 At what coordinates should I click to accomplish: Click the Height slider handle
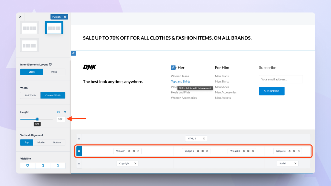click(x=37, y=119)
